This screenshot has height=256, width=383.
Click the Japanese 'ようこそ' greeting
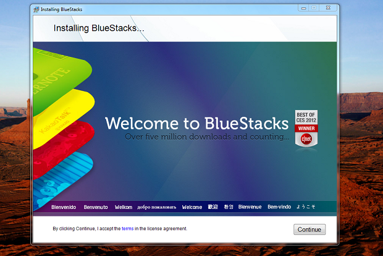point(306,207)
